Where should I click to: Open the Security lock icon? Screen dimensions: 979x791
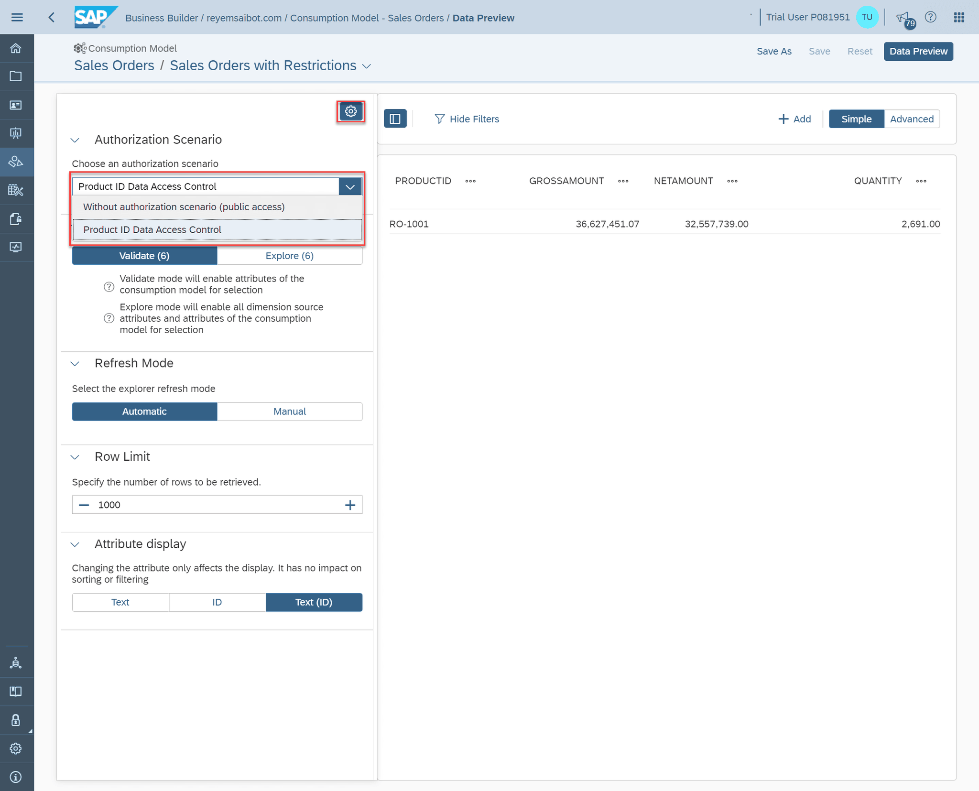click(17, 720)
